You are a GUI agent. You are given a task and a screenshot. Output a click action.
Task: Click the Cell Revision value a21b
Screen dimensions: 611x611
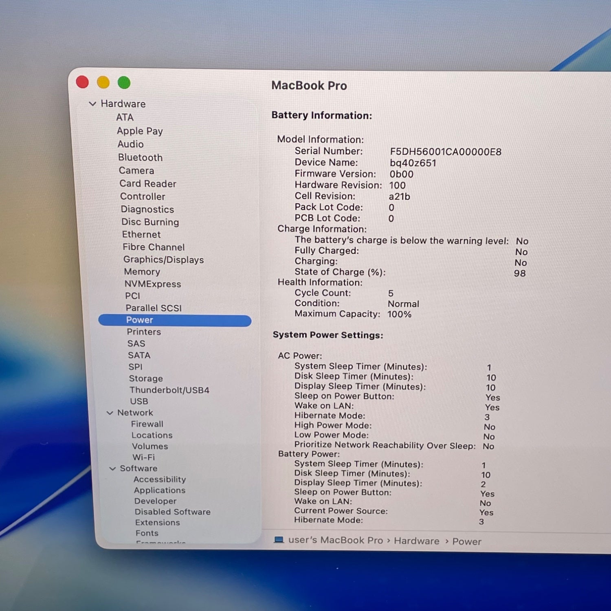(x=399, y=196)
